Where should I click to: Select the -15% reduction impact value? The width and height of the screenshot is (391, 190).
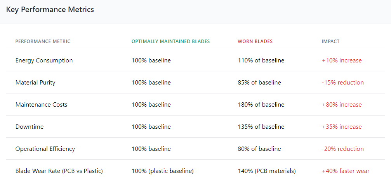point(342,83)
